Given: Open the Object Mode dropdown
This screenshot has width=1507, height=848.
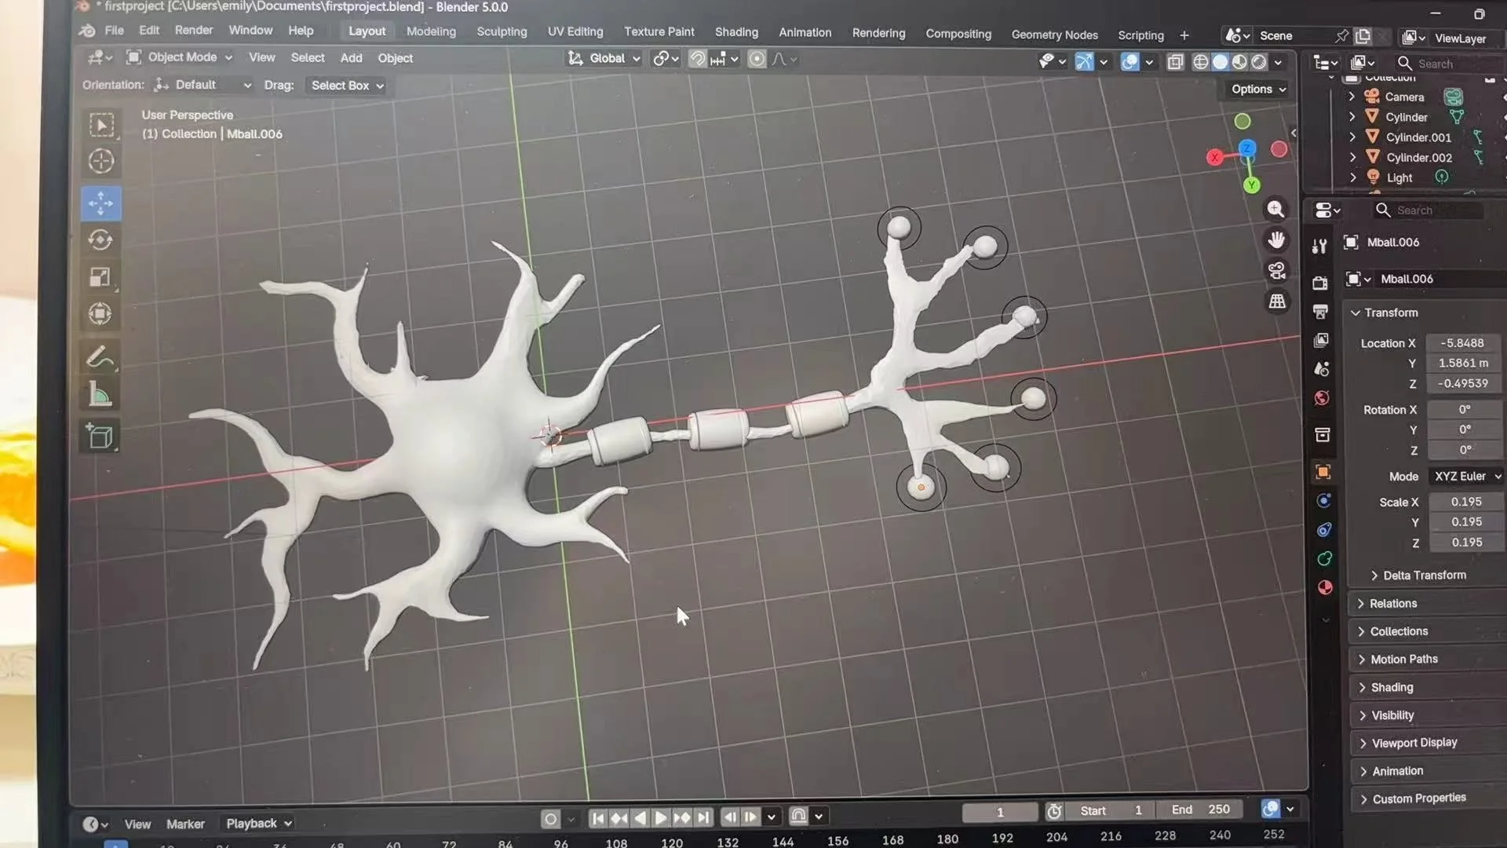Looking at the screenshot, I should pyautogui.click(x=180, y=57).
